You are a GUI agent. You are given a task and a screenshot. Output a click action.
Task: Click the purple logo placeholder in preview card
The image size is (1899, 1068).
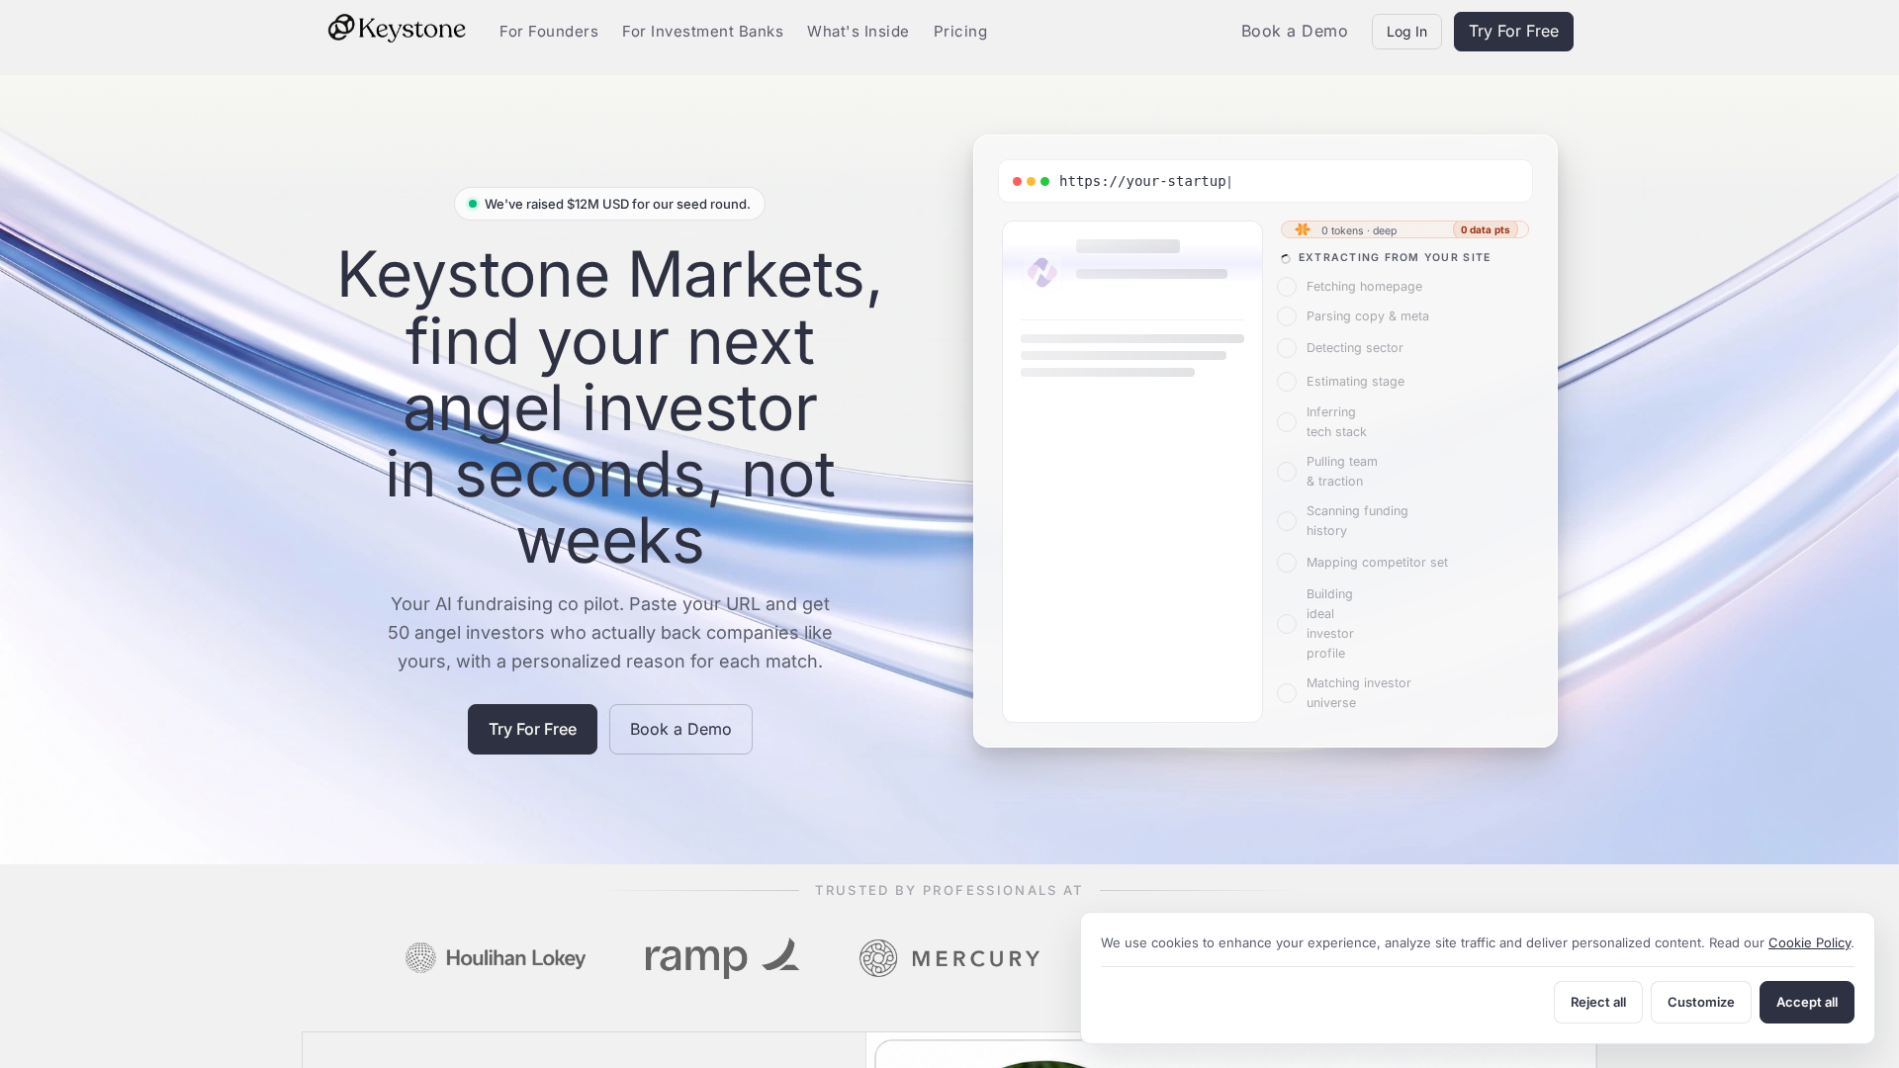(x=1042, y=272)
